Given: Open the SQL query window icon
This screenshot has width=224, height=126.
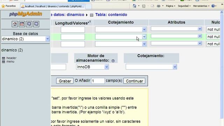Looking at the screenshot, I should pyautogui.click(x=22, y=24).
